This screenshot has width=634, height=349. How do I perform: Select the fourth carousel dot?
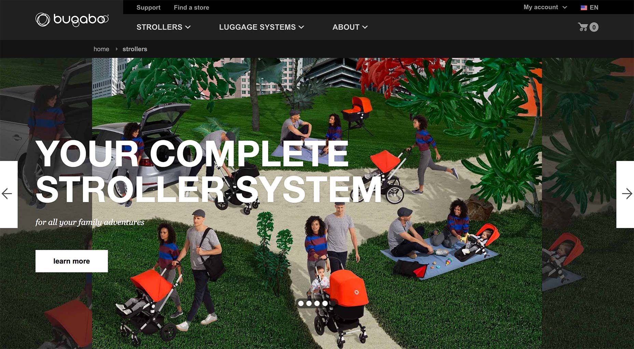pyautogui.click(x=325, y=303)
